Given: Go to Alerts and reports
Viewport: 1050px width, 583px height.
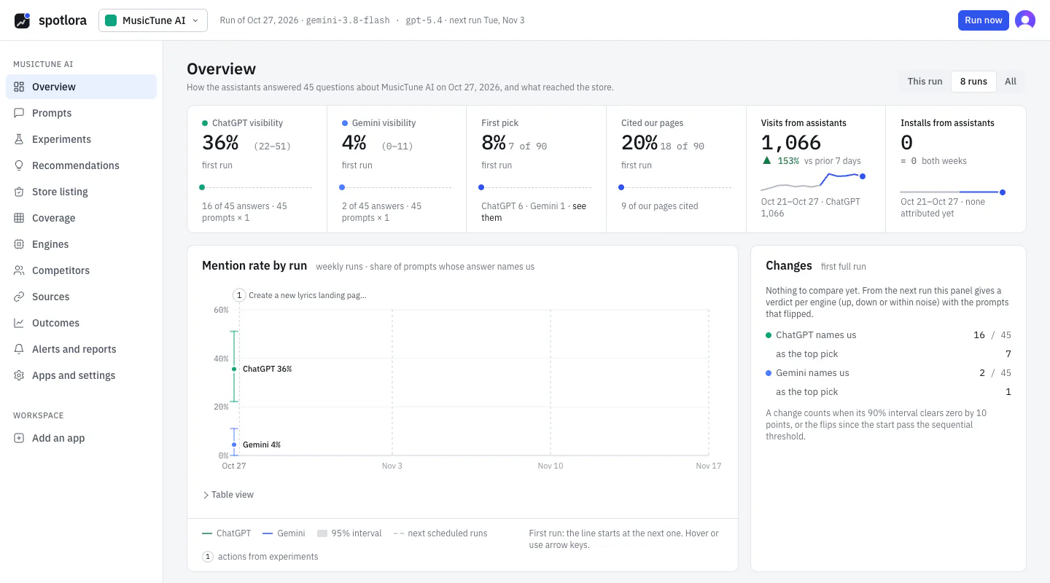Looking at the screenshot, I should pos(81,349).
